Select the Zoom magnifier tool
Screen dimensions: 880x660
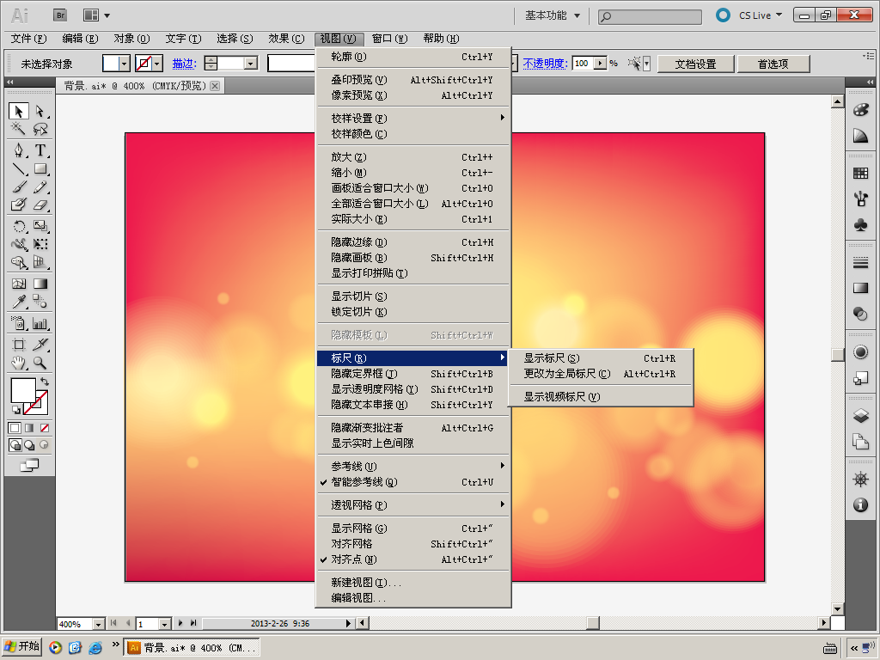pyautogui.click(x=40, y=363)
